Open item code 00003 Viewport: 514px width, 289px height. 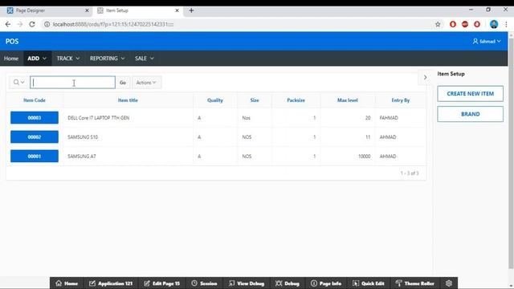point(35,118)
